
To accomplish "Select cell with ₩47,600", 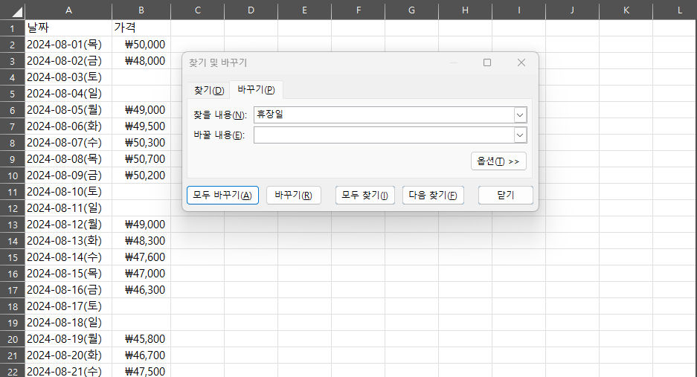I will click(x=141, y=257).
